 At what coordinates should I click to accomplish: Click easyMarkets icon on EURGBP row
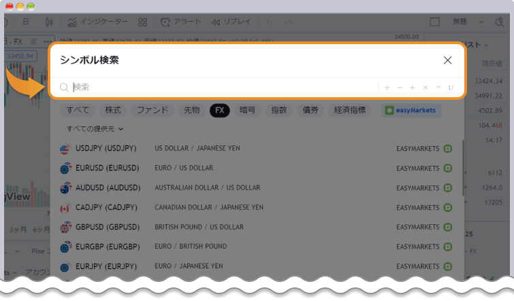click(x=448, y=247)
